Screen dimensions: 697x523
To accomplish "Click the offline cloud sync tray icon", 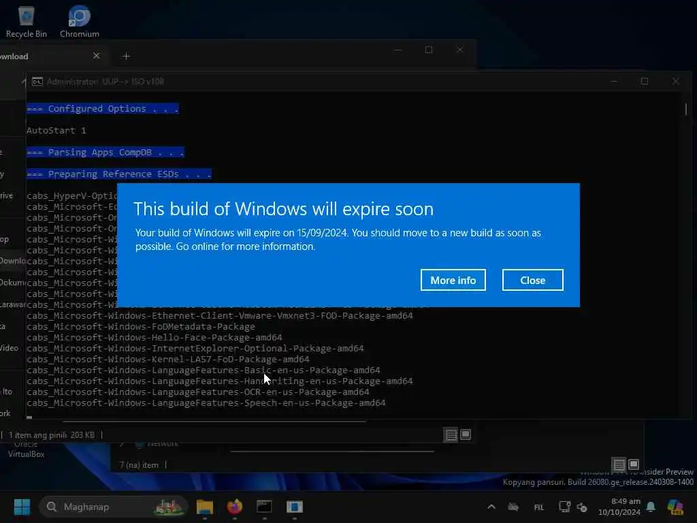I will coord(513,507).
